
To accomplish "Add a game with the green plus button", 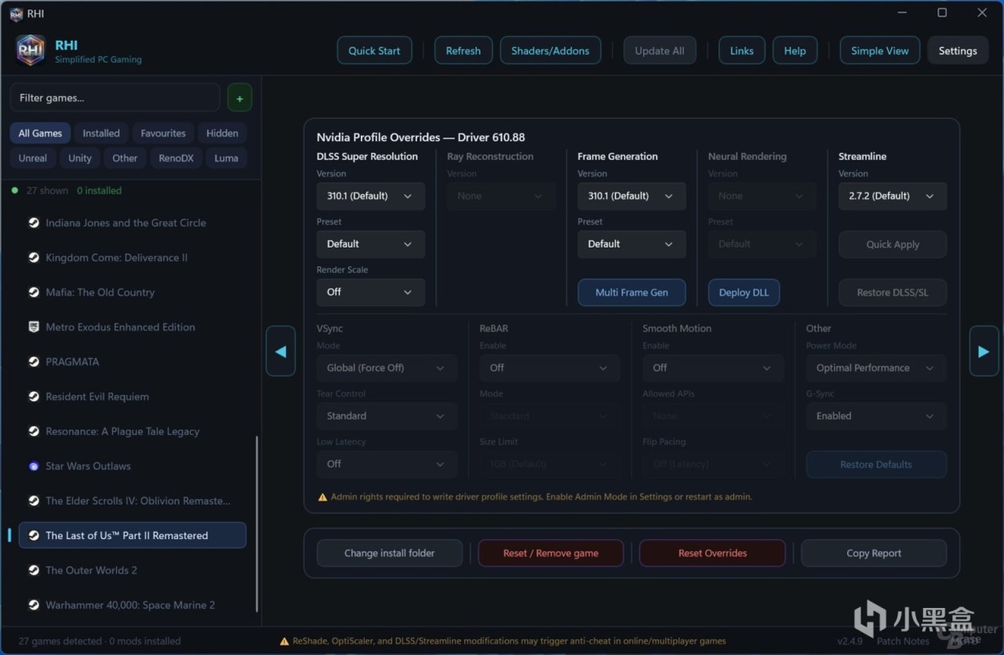I will (x=239, y=98).
